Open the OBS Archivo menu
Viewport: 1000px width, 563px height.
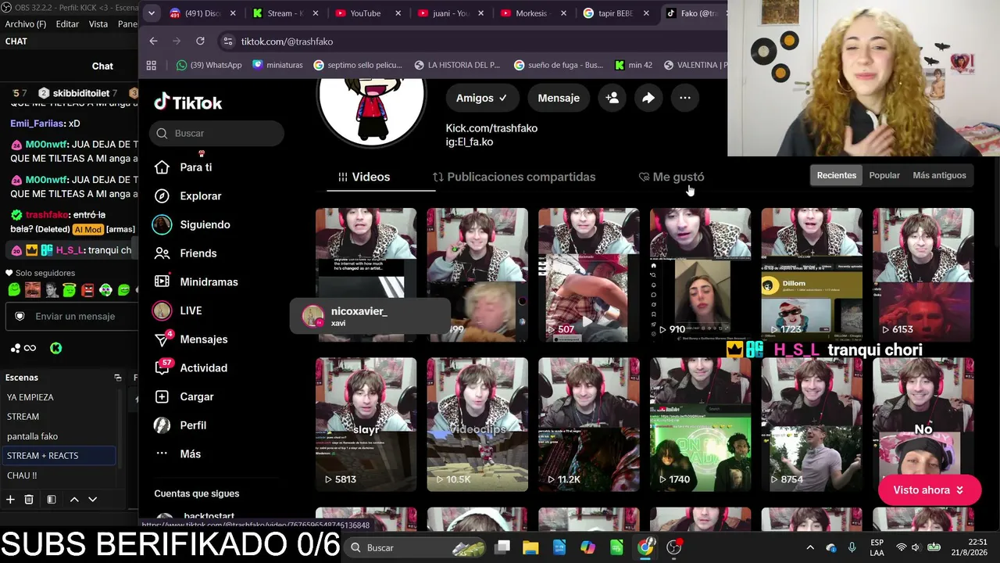(x=25, y=24)
